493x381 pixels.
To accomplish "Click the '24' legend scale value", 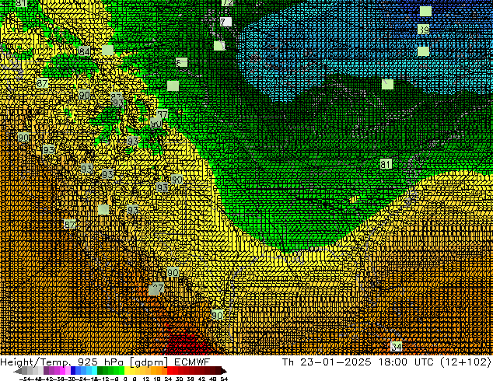I will pyautogui.click(x=168, y=379).
